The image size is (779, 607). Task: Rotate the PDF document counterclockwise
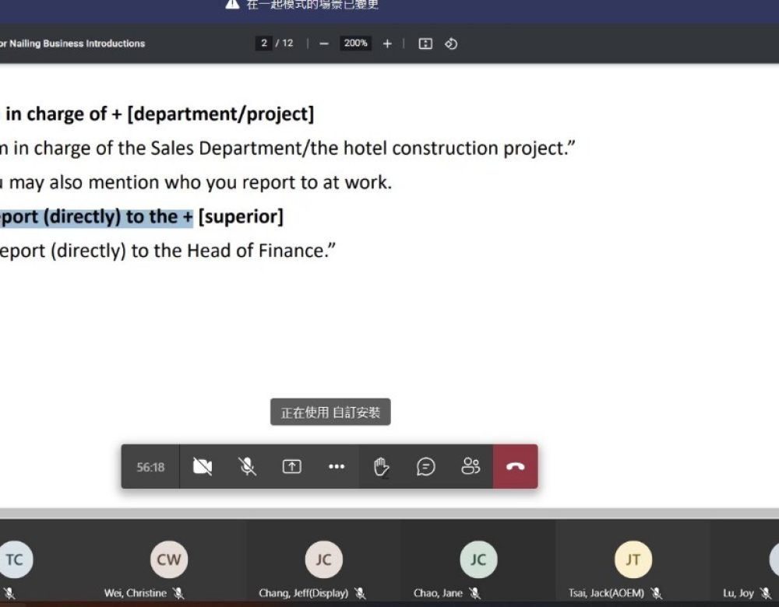point(450,44)
